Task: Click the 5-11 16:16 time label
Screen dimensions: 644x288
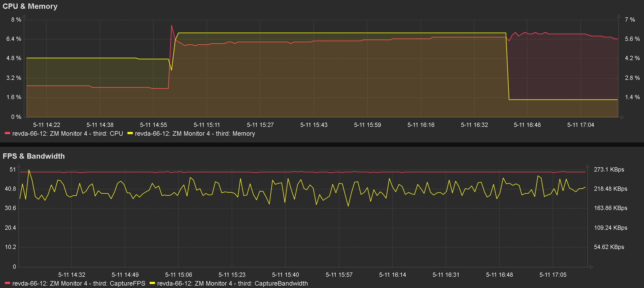Action: (421, 125)
